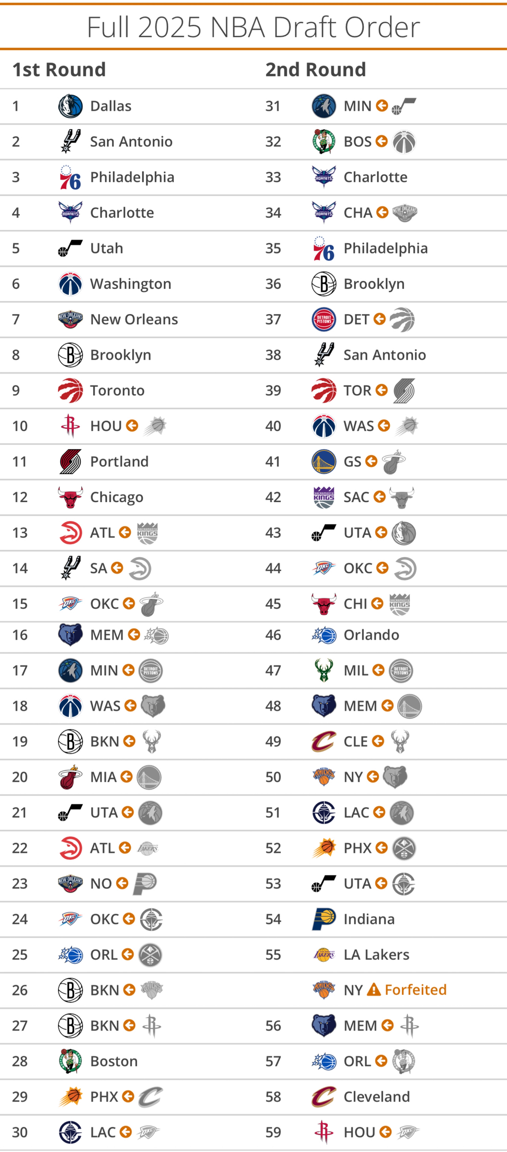Click the Orlando team name at pick 46
The image size is (507, 1152).
(x=371, y=635)
